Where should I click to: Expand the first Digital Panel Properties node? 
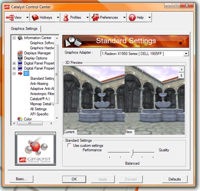click(x=14, y=63)
